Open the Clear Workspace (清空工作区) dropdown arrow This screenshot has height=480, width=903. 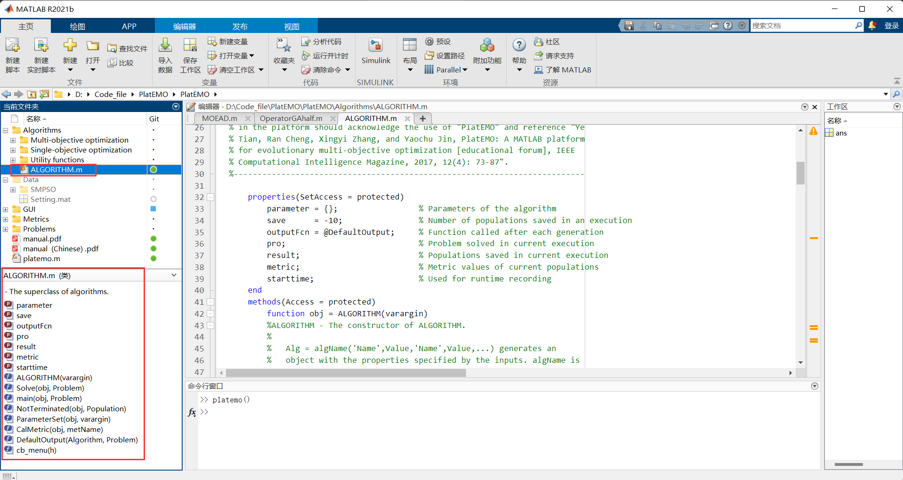pos(261,70)
